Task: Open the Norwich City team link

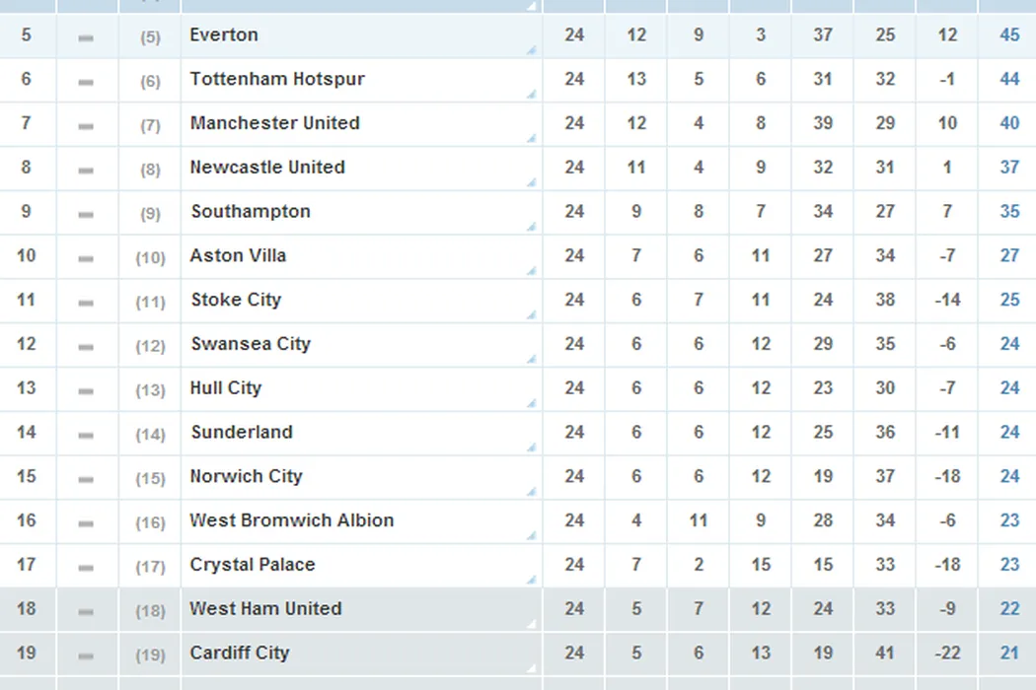Action: pyautogui.click(x=246, y=476)
